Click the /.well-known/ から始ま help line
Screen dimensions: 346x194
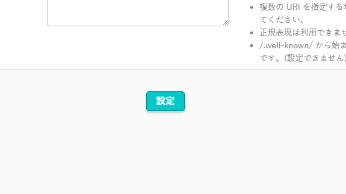[x=303, y=46]
